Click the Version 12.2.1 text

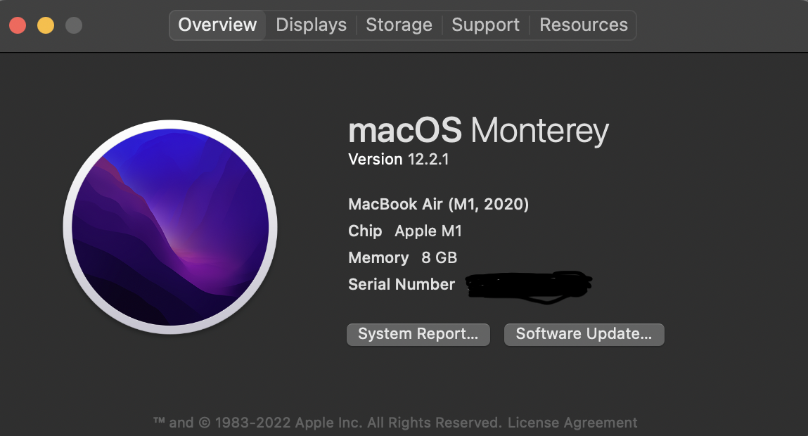[398, 160]
